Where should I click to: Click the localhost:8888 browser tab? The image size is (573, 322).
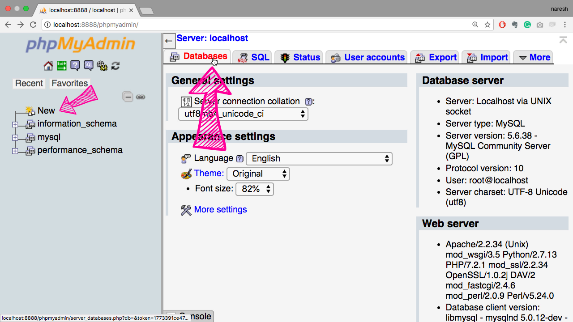87,10
